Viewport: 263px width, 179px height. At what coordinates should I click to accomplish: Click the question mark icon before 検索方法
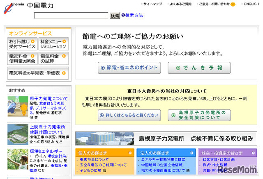pyautogui.click(x=123, y=15)
